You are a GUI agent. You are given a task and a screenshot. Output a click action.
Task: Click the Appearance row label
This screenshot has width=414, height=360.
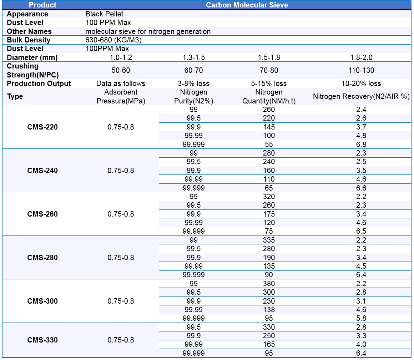tap(27, 14)
